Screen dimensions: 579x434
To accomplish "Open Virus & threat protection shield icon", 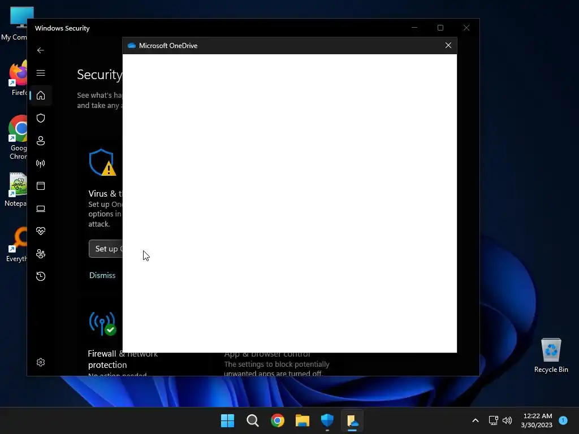I will click(x=41, y=118).
